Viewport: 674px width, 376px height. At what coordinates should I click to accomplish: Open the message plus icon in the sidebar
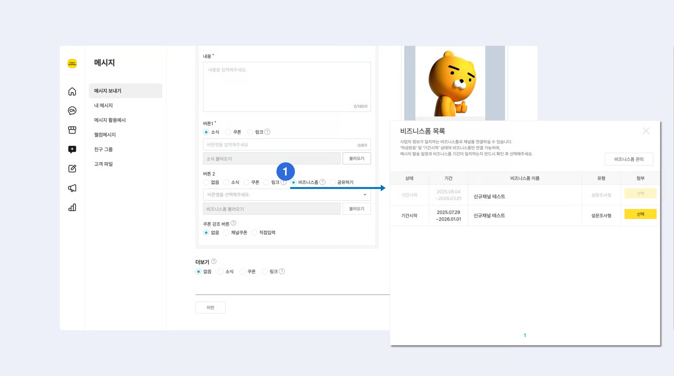coord(72,149)
